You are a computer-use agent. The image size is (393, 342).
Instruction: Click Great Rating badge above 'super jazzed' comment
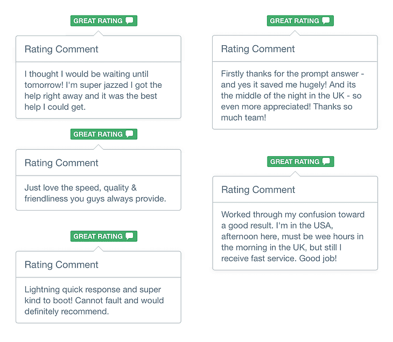(x=104, y=20)
